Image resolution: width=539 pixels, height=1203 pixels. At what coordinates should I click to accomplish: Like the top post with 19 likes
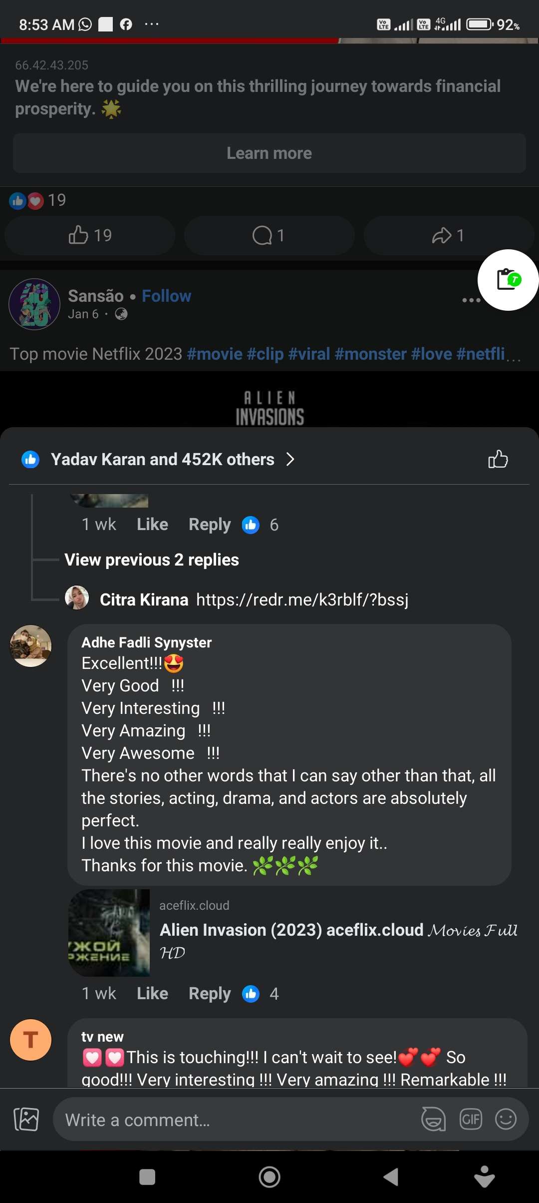pyautogui.click(x=90, y=235)
